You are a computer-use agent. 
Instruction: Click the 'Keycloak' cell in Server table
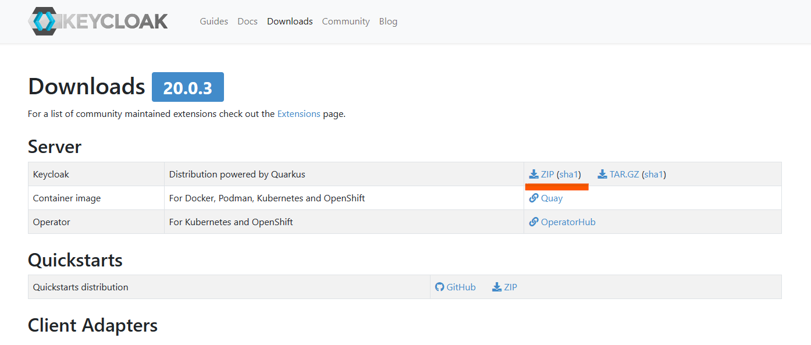96,174
